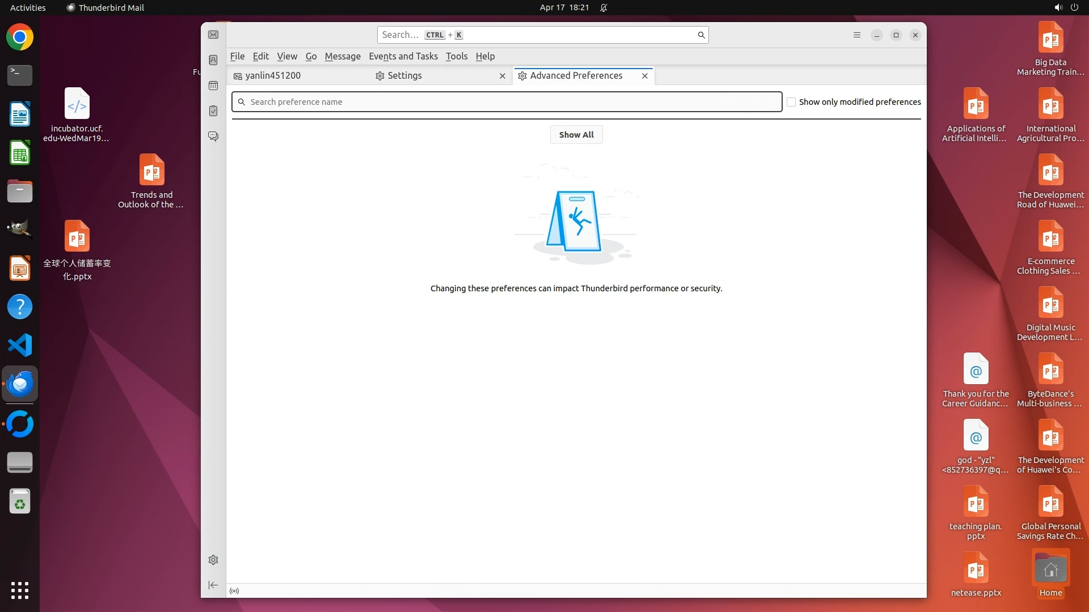Click the magnifier icon in global search
The image size is (1089, 612).
tap(701, 35)
